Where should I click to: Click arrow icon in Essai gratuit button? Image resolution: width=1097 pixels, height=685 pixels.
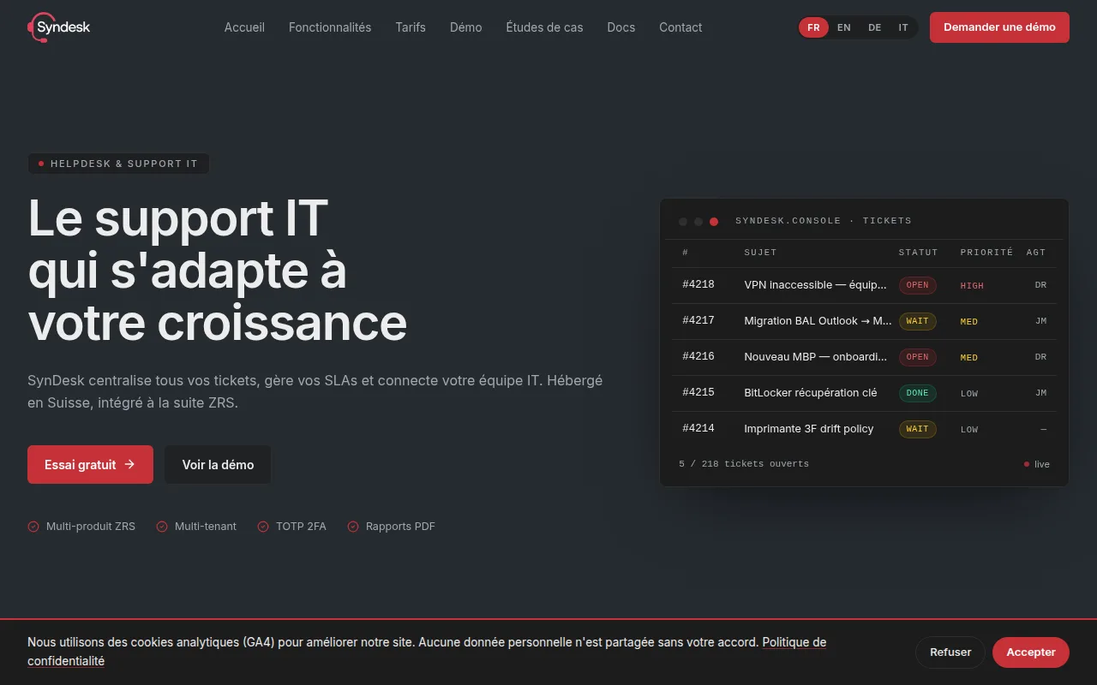click(129, 464)
